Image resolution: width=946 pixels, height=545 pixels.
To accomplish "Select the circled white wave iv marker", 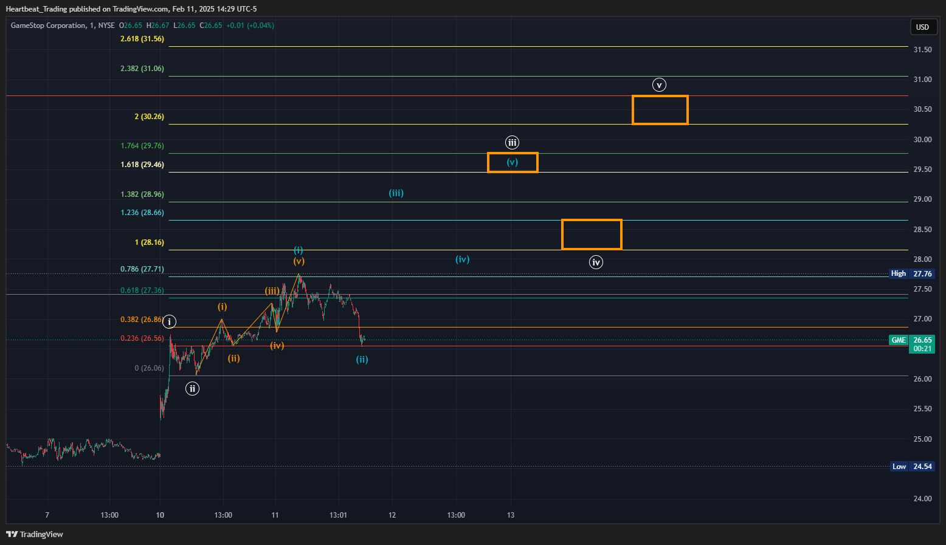I will [596, 262].
